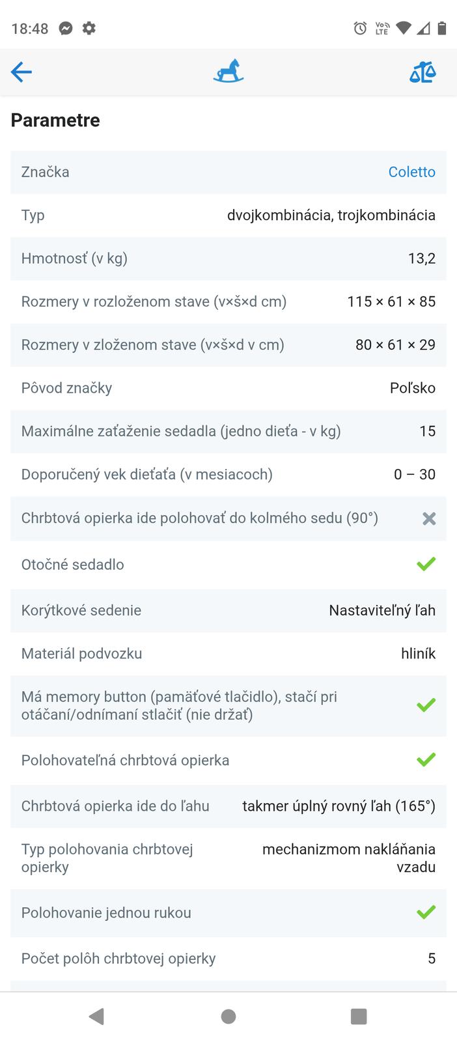Tap checkmark beside Polohovanie jednou rukou
Image resolution: width=457 pixels, height=1042 pixels.
pyautogui.click(x=426, y=912)
